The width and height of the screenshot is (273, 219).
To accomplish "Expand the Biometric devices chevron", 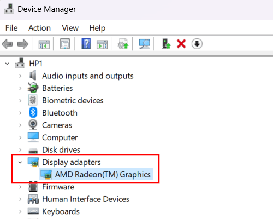I will 20,101.
